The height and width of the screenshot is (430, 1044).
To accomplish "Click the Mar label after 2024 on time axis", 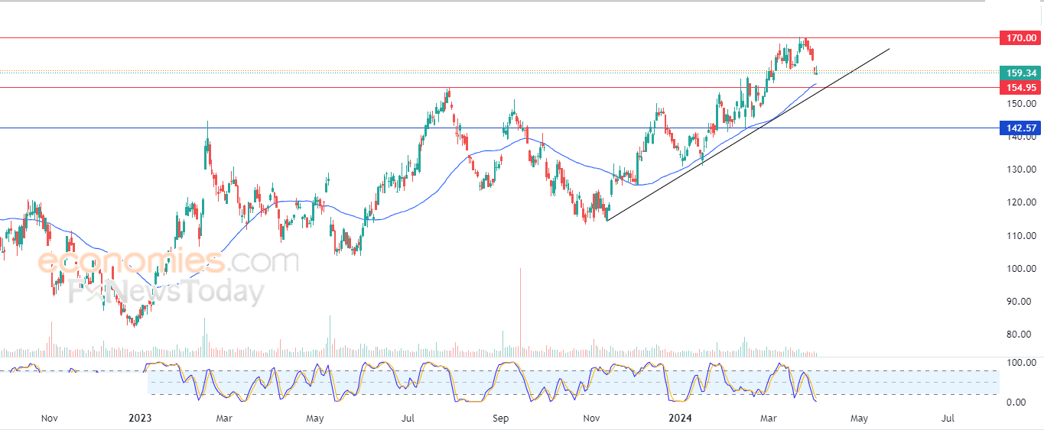I will (770, 419).
